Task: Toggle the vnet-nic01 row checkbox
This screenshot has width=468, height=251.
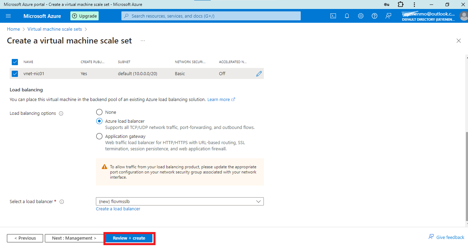Action: [15, 73]
